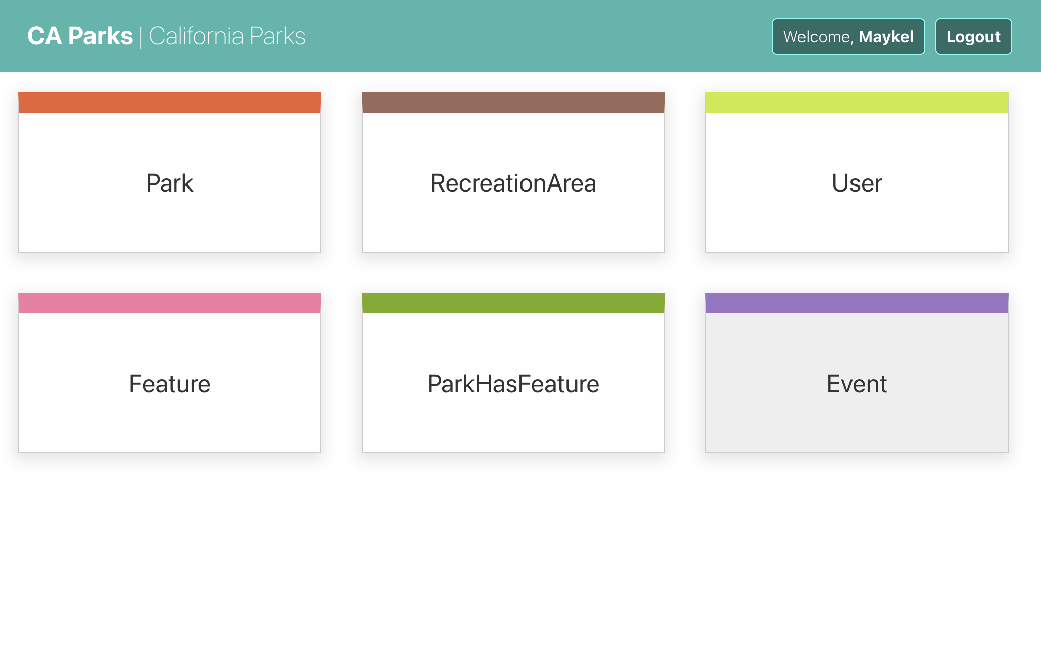Click the CA Parks logo text
The height and width of the screenshot is (652, 1041).
[80, 36]
